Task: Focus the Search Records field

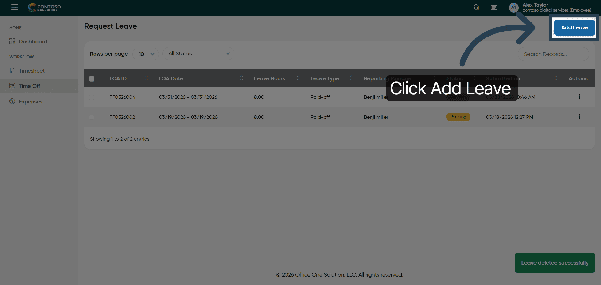Action: coord(553,54)
